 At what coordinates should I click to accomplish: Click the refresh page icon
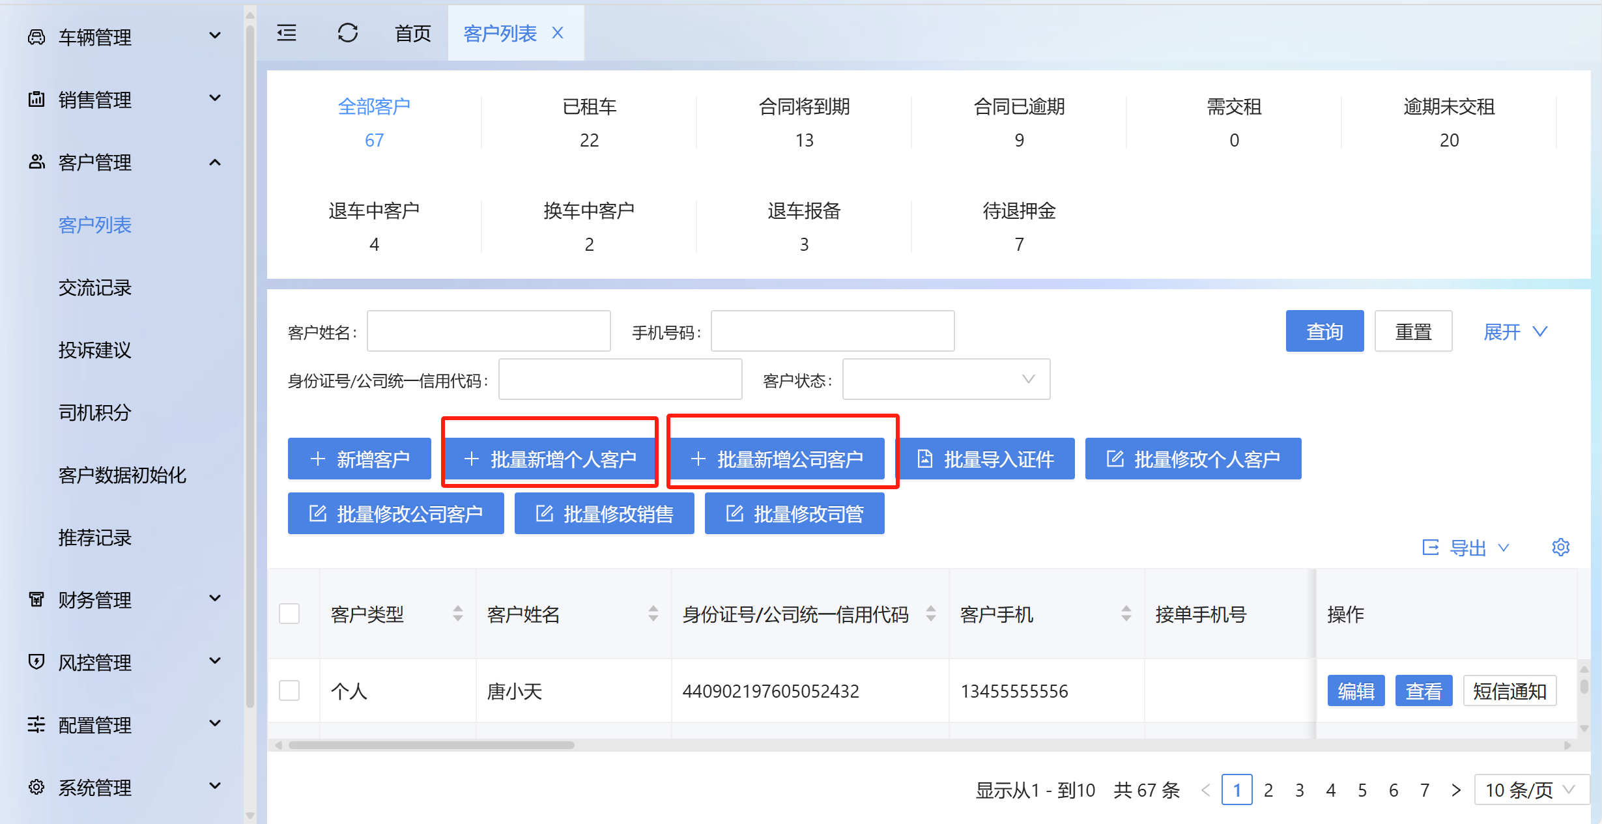pos(348,33)
